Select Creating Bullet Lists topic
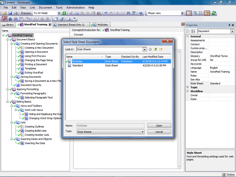Image resolution: width=236 pixels, height=177 pixels. (x=35, y=131)
